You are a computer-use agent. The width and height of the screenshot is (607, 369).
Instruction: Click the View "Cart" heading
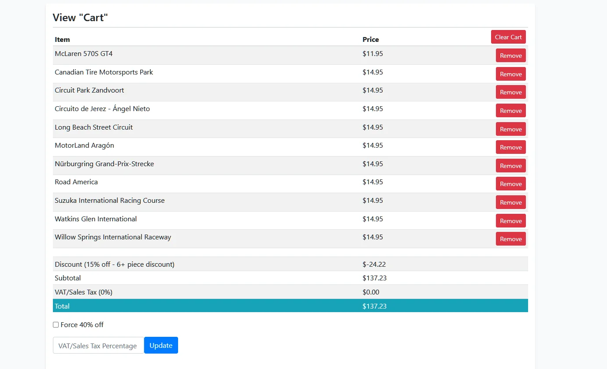tap(80, 18)
